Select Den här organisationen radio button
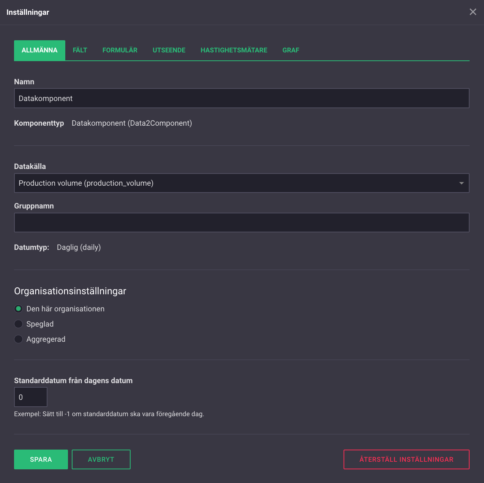The height and width of the screenshot is (483, 484). pyautogui.click(x=18, y=309)
